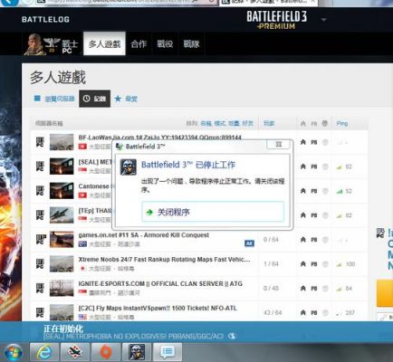The image size is (393, 362).
Task: Switch to the 多人遊戲 tab
Action: click(104, 44)
